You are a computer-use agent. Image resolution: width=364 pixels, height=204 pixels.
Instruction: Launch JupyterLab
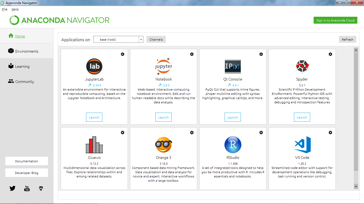pyautogui.click(x=94, y=117)
